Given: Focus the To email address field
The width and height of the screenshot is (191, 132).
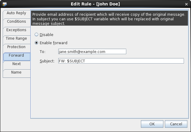Looking at the screenshot, I should point(92,51).
